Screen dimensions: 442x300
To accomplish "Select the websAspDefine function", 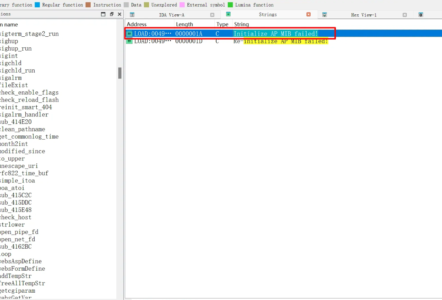I will pyautogui.click(x=21, y=261).
